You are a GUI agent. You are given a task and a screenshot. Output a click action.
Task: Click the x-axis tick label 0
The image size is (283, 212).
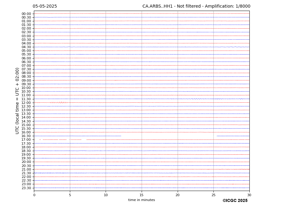coord(34,195)
